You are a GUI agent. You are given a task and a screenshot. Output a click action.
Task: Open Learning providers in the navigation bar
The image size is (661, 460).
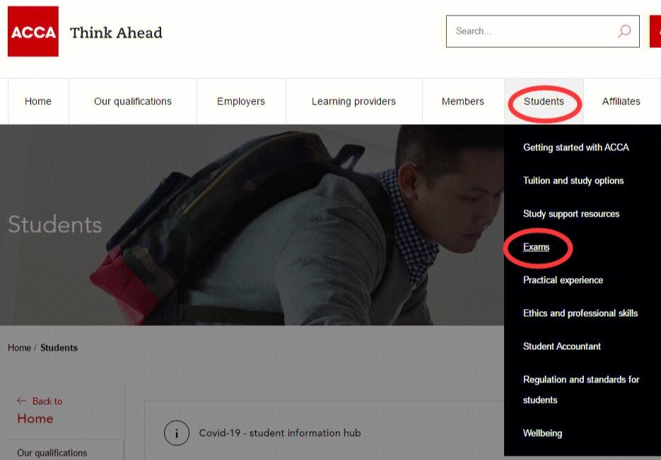coord(353,102)
